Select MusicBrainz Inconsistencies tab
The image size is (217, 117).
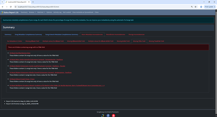click(x=115, y=35)
